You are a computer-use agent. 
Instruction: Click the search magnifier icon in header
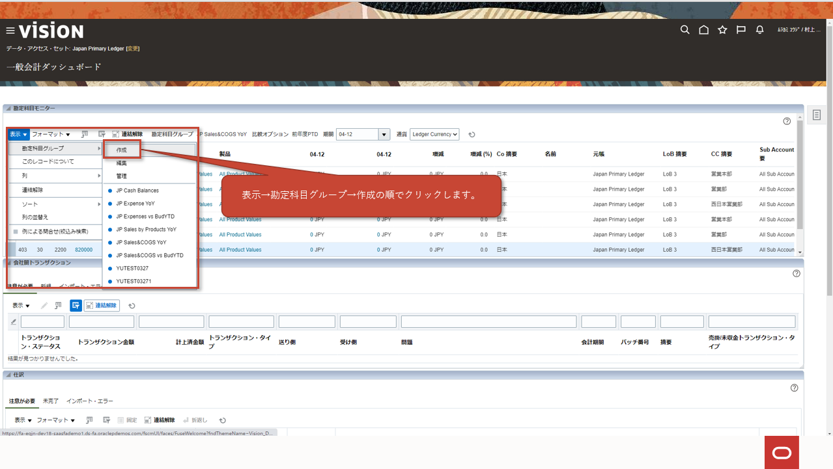(685, 30)
